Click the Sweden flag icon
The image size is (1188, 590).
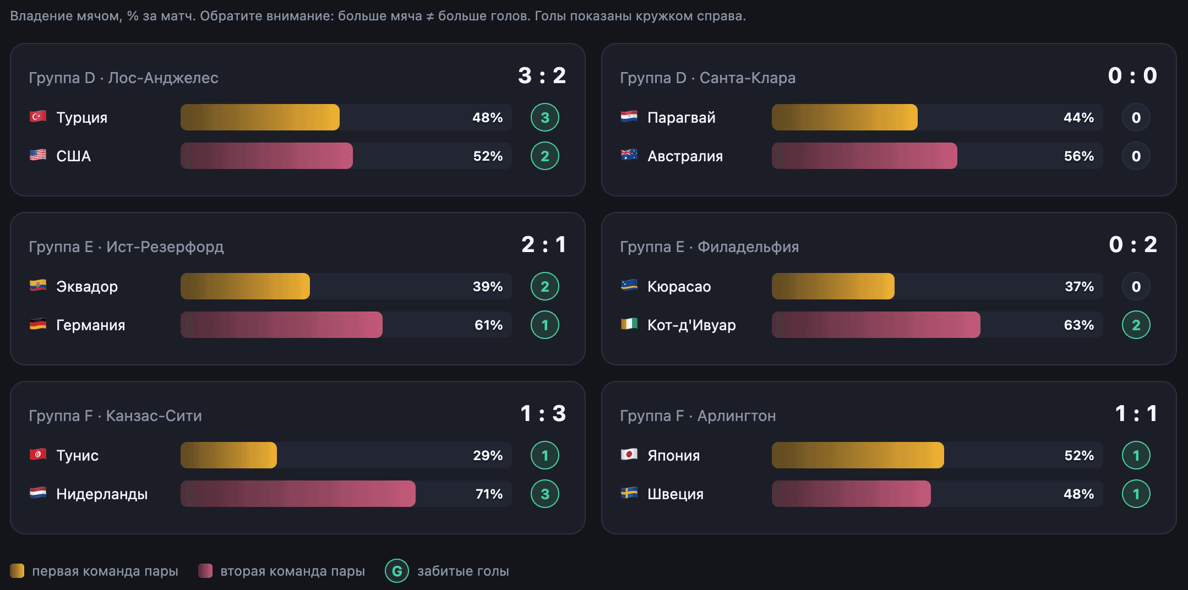(x=629, y=493)
